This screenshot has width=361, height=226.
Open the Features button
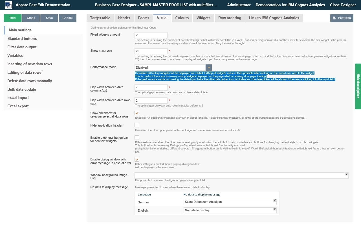(342, 18)
